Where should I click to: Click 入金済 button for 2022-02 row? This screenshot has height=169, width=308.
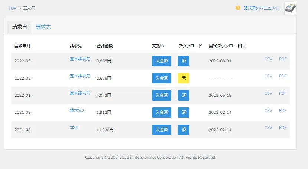162,78
